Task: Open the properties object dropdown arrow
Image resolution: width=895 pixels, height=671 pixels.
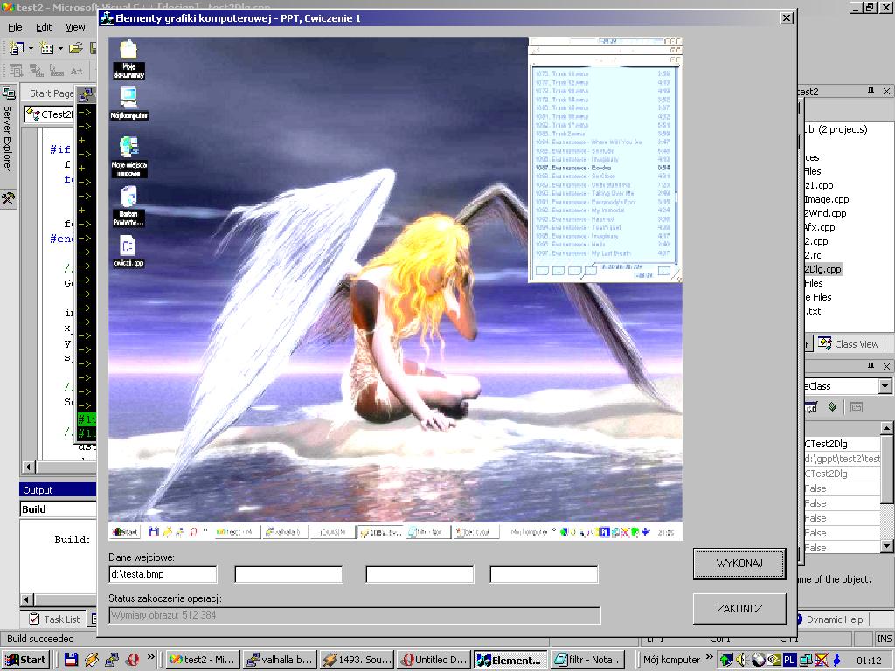Action: pos(885,386)
